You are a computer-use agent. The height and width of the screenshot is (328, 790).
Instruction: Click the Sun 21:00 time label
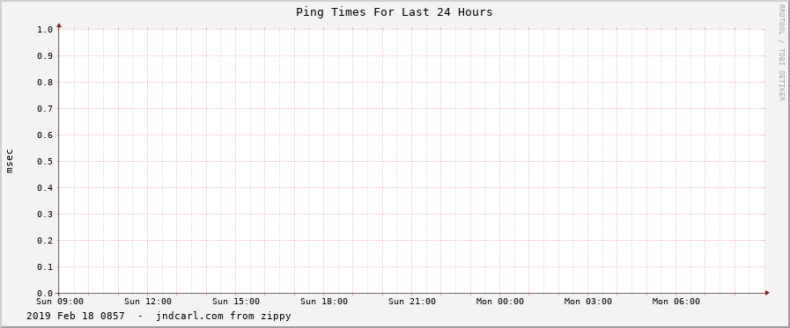pos(412,302)
